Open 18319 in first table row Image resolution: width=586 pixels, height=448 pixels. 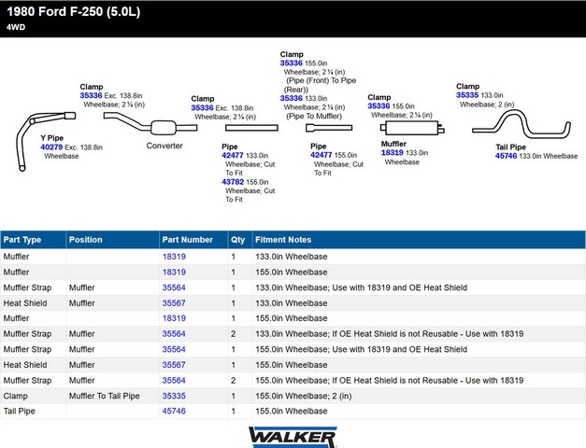tap(174, 257)
